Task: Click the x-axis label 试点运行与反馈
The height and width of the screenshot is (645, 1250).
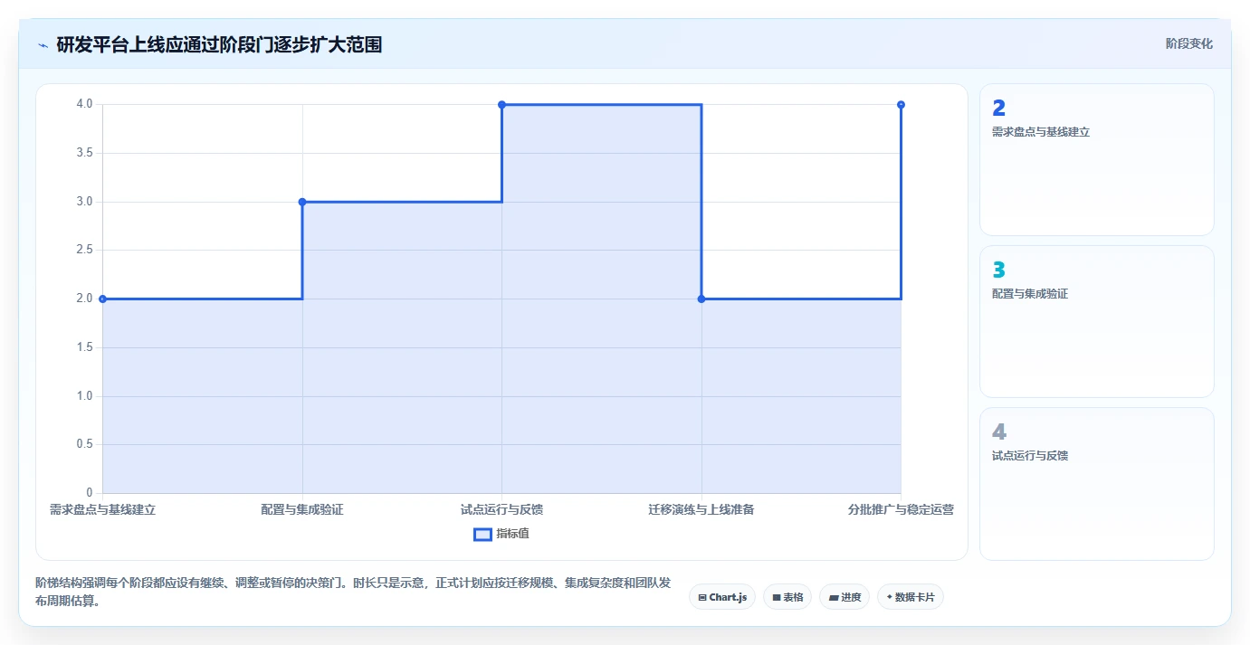Action: point(501,509)
